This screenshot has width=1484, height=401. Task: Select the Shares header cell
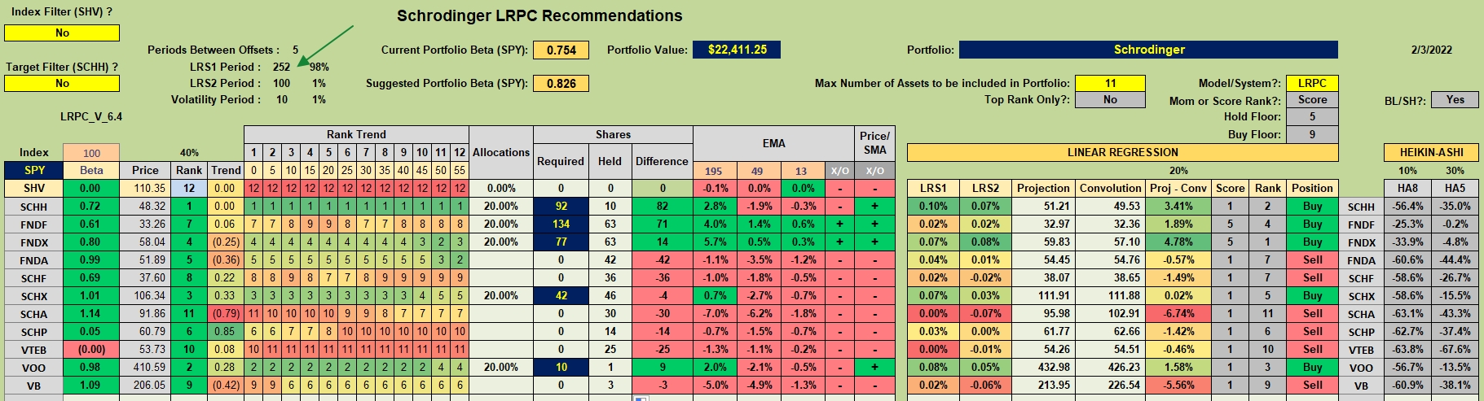tap(613, 134)
